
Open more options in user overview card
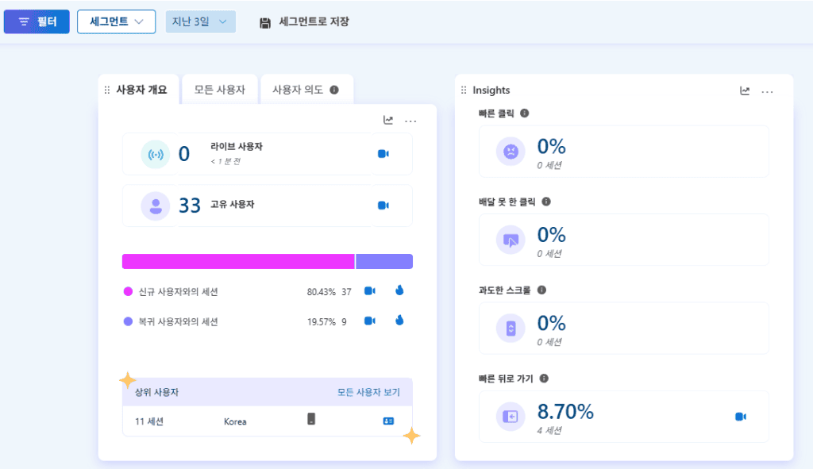click(x=410, y=121)
